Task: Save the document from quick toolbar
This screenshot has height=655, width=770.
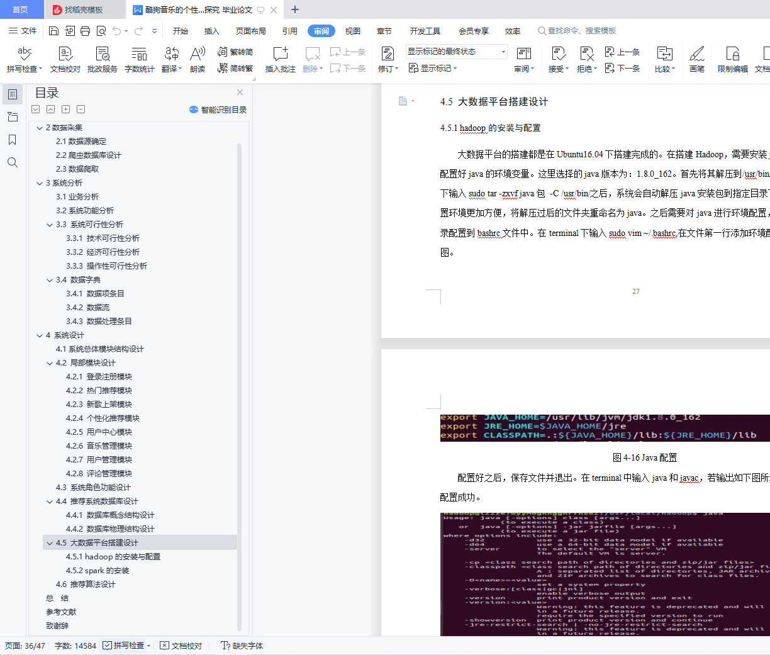Action: [53, 31]
